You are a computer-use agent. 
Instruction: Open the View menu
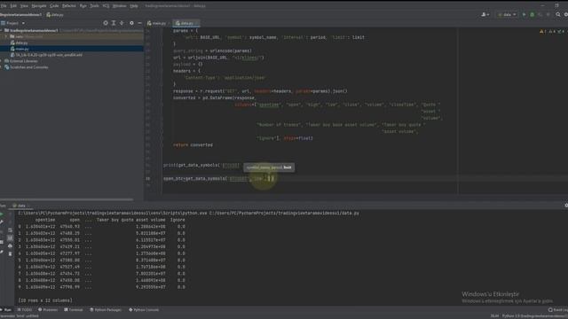tap(24, 6)
